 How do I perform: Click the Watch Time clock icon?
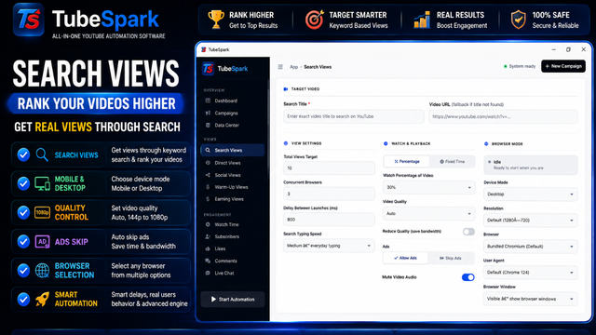(x=208, y=224)
